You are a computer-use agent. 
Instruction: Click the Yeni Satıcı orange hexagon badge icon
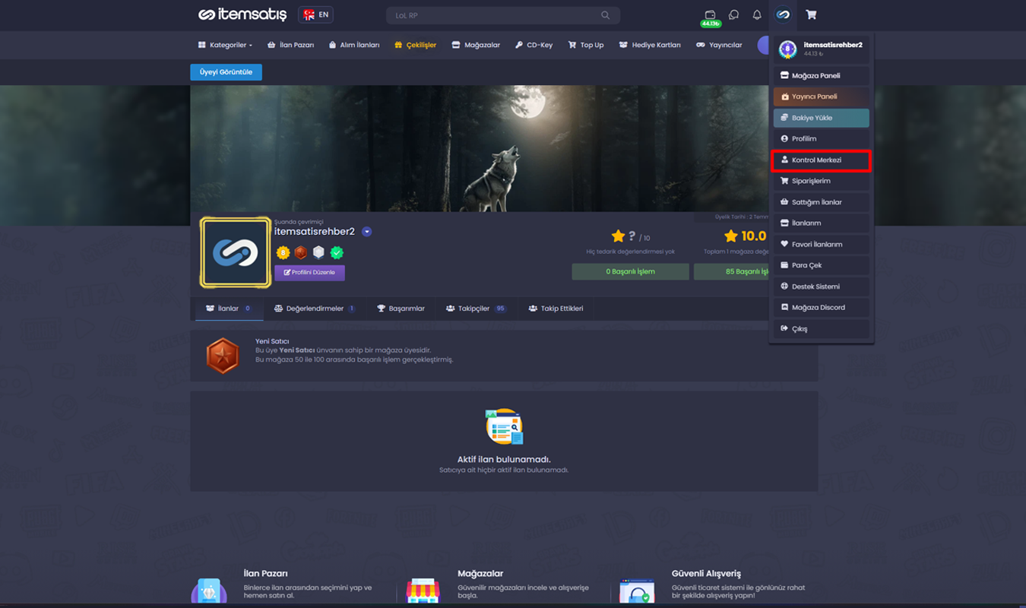coord(223,355)
